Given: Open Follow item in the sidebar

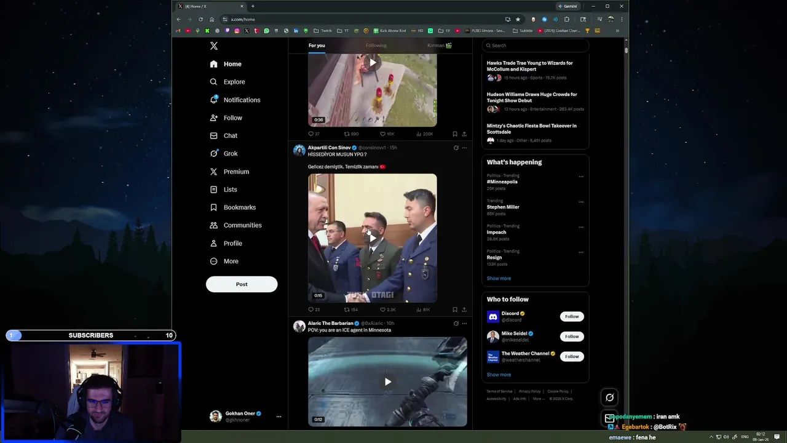Looking at the screenshot, I should (x=226, y=118).
